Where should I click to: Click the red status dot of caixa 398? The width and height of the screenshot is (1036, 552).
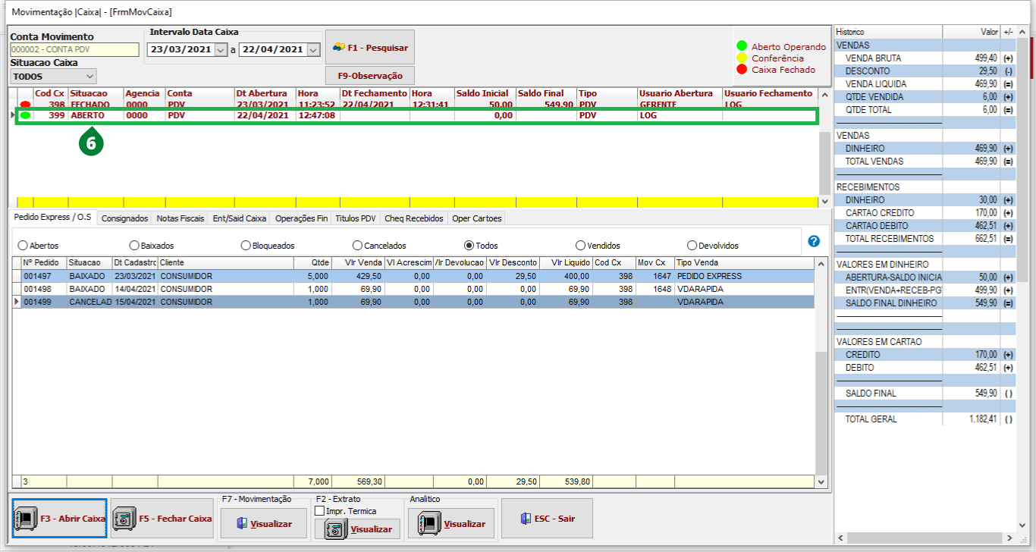(x=26, y=105)
